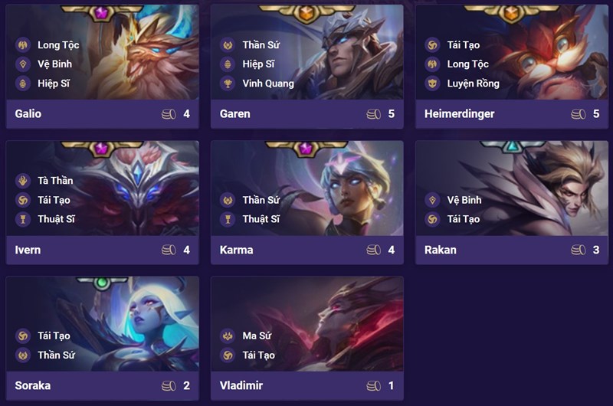Click the Thần Sứ icon on Soraka card
The image size is (613, 406).
[23, 355]
